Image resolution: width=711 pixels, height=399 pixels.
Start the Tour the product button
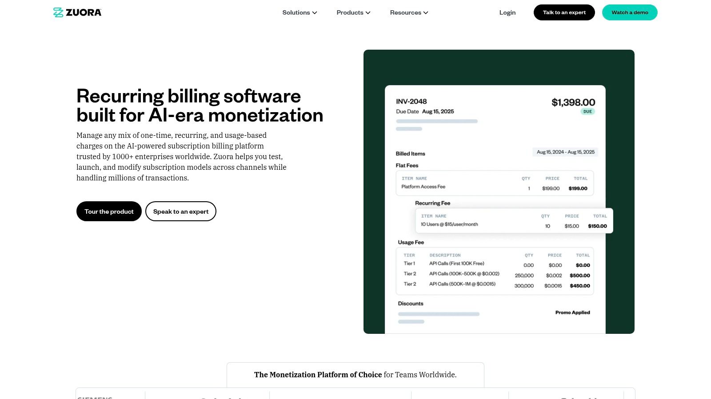click(109, 211)
